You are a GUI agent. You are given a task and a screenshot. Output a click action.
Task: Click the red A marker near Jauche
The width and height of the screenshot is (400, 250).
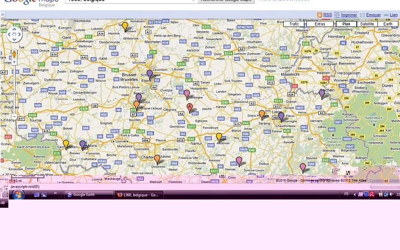189,107
